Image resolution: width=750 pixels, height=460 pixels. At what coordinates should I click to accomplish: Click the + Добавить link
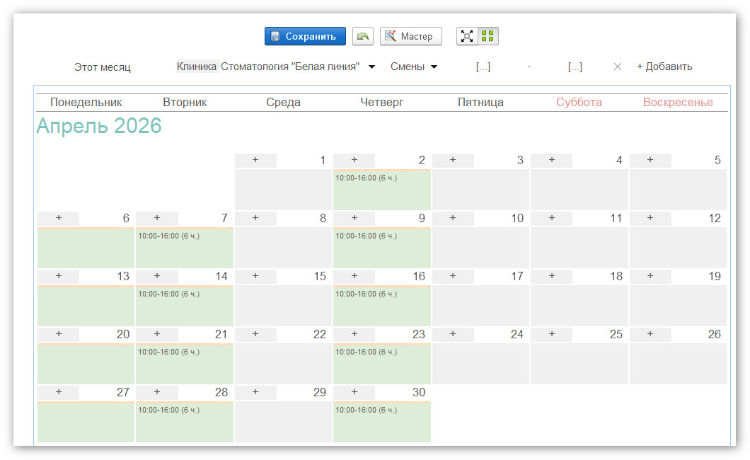[664, 67]
